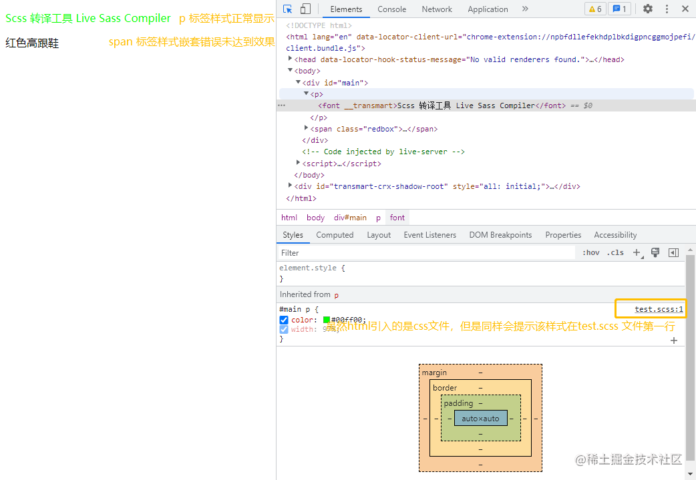Close the DevTools panel
The height and width of the screenshot is (480, 696).
(685, 9)
